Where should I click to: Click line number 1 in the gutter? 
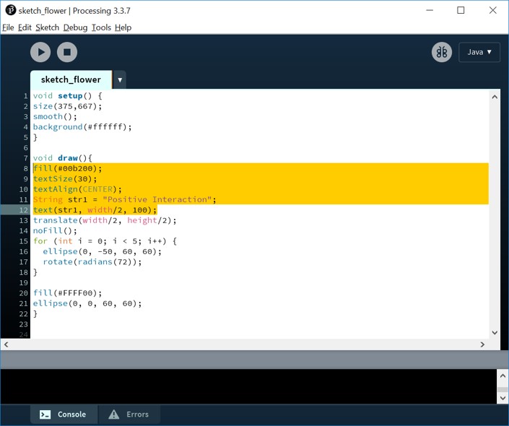pyautogui.click(x=25, y=96)
